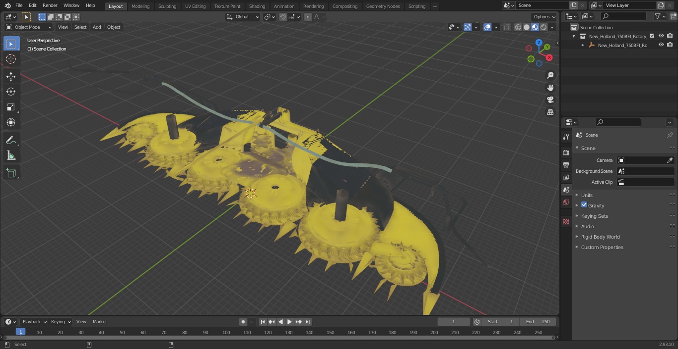The image size is (678, 349).
Task: Click the Camera field eyedropper icon
Action: coord(670,160)
